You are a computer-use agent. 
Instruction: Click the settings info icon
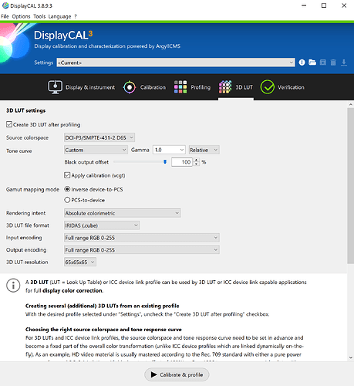pos(302,63)
